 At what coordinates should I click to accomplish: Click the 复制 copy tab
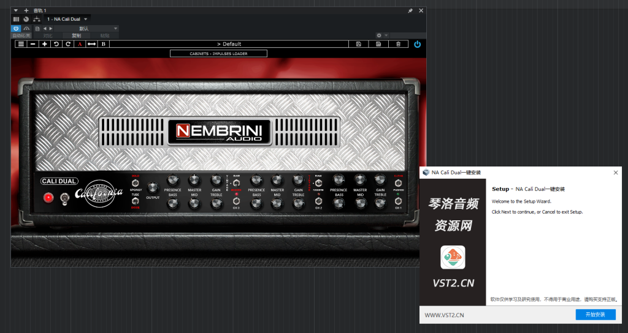[76, 36]
